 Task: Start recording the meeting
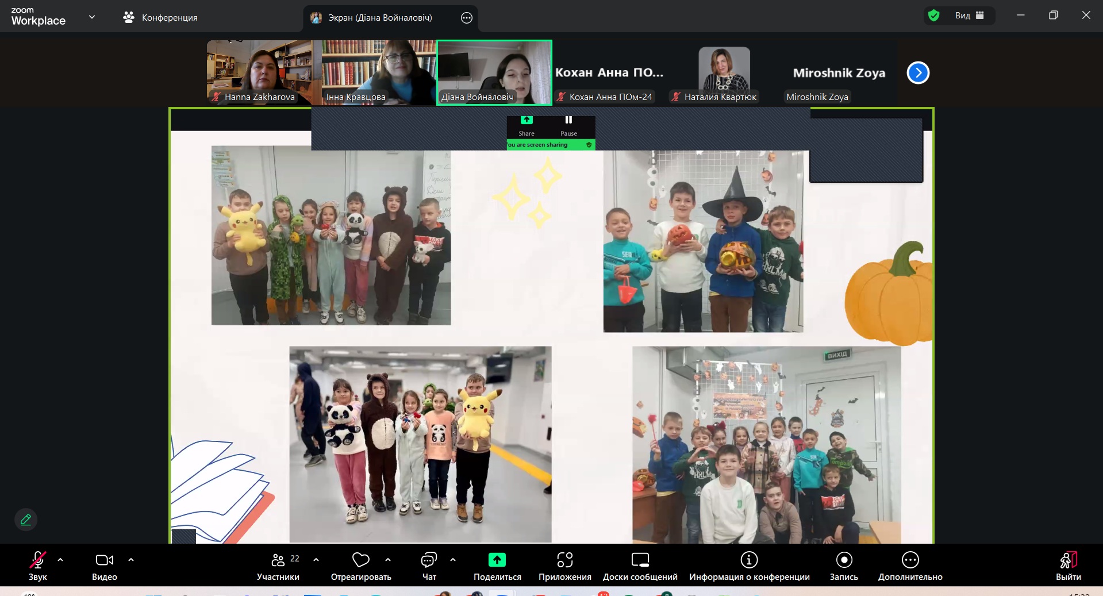pos(844,567)
